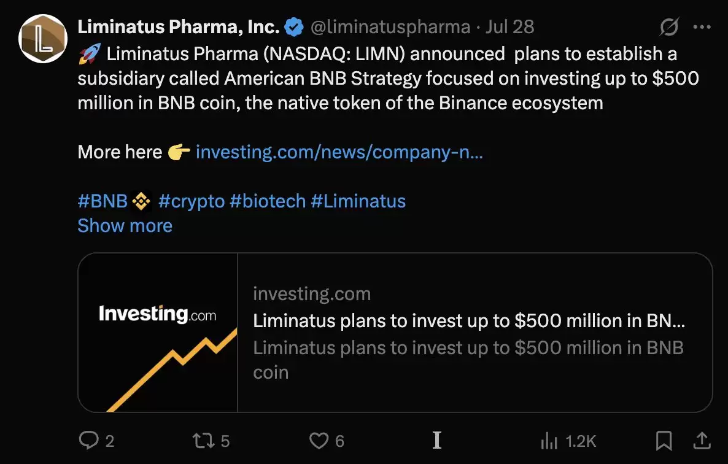
Task: Open the @liminatuspharma handle
Action: click(390, 27)
